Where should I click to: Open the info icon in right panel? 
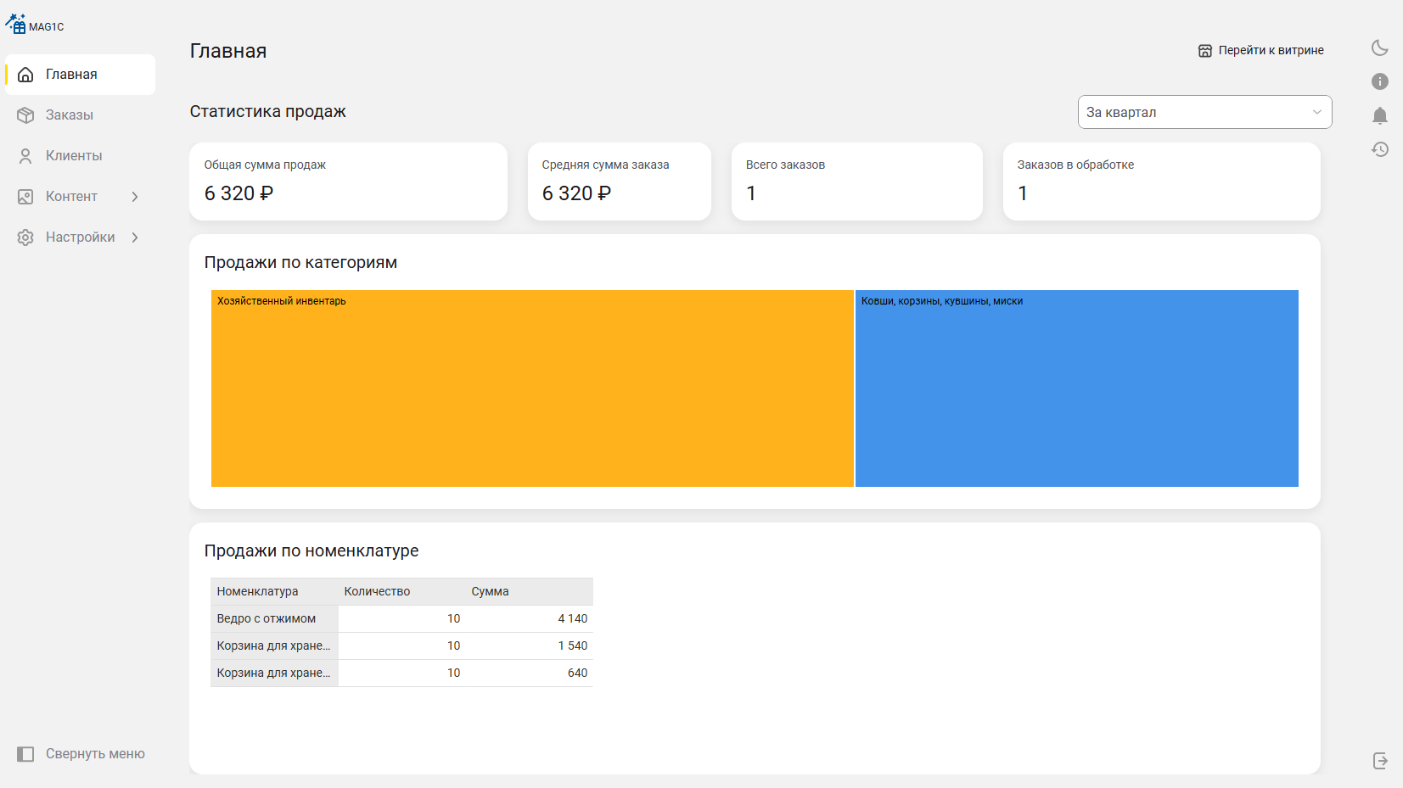click(1380, 81)
